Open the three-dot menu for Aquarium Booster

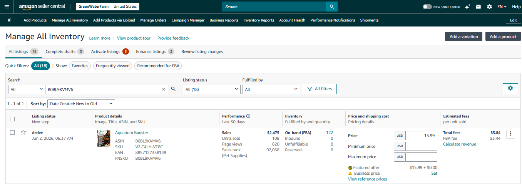click(x=510, y=134)
